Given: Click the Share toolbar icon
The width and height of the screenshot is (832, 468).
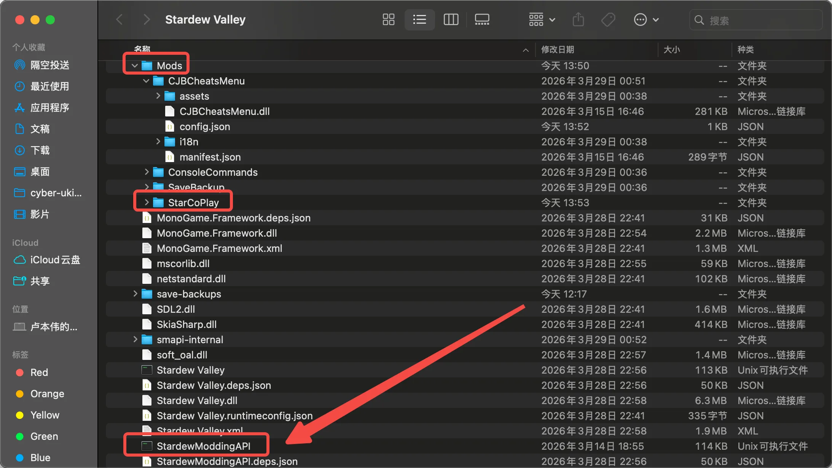Looking at the screenshot, I should click(x=578, y=19).
